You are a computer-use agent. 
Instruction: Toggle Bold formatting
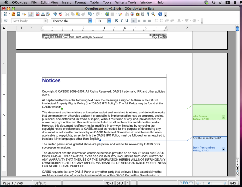coord(116,21)
